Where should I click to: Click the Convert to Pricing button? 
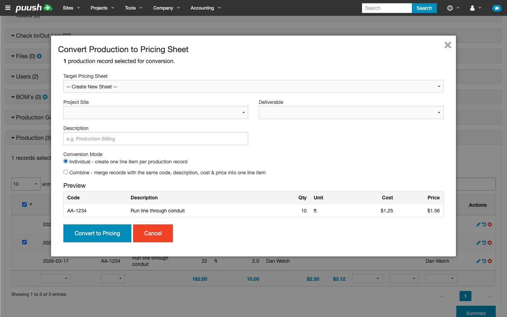97,233
